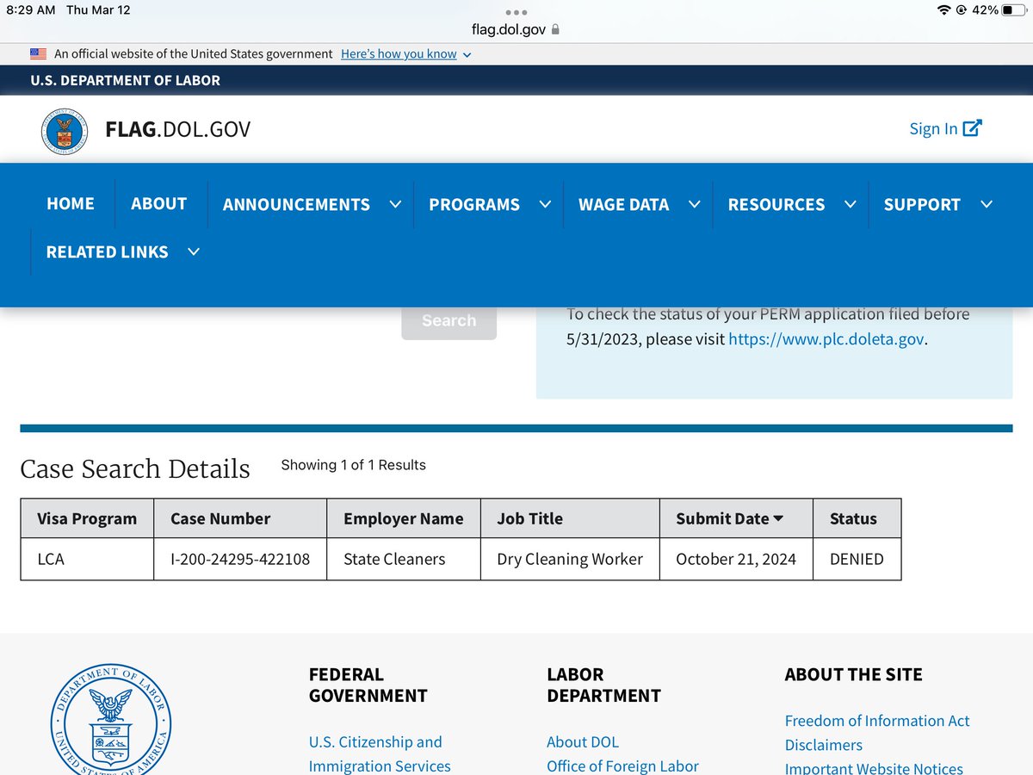Expand the "Here's how you know" chevron
This screenshot has width=1033, height=775.
(x=467, y=54)
